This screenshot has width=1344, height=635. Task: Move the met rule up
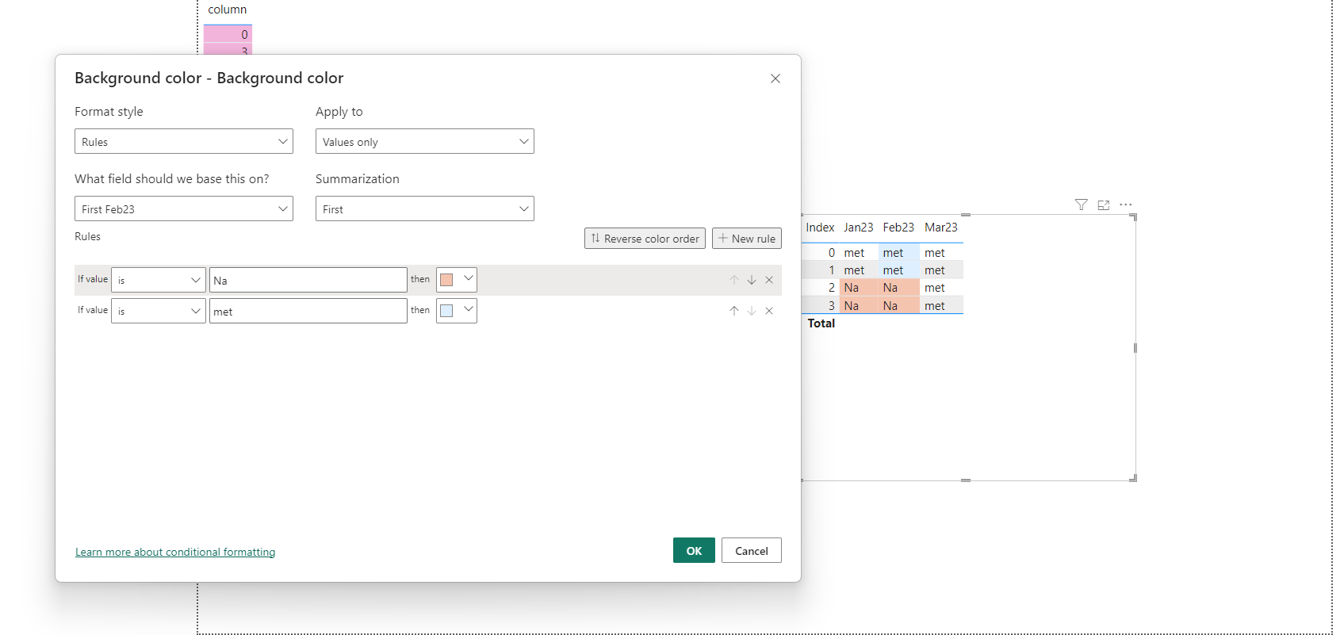tap(734, 311)
